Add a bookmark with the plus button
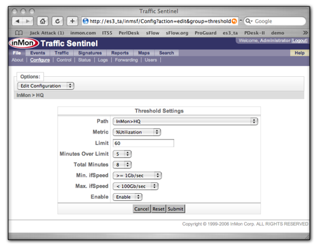This screenshot has height=246, width=318. pyautogui.click(x=73, y=21)
